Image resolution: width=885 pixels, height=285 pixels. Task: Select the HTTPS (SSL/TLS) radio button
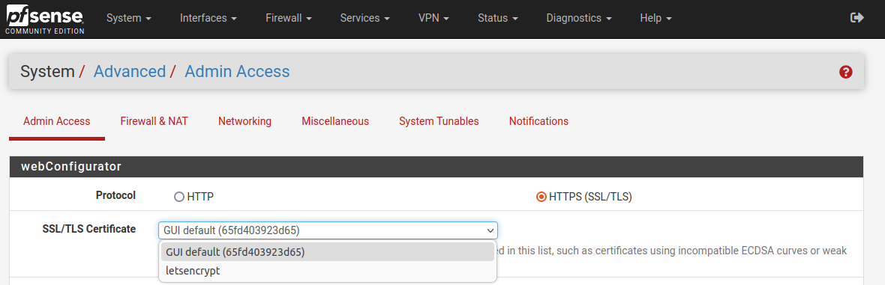[x=541, y=197]
